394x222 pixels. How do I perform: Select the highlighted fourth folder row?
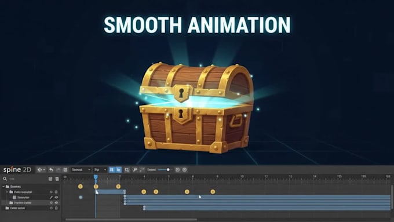pyautogui.click(x=30, y=203)
